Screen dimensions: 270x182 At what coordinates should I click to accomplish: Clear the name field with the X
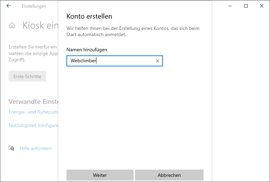(158, 61)
